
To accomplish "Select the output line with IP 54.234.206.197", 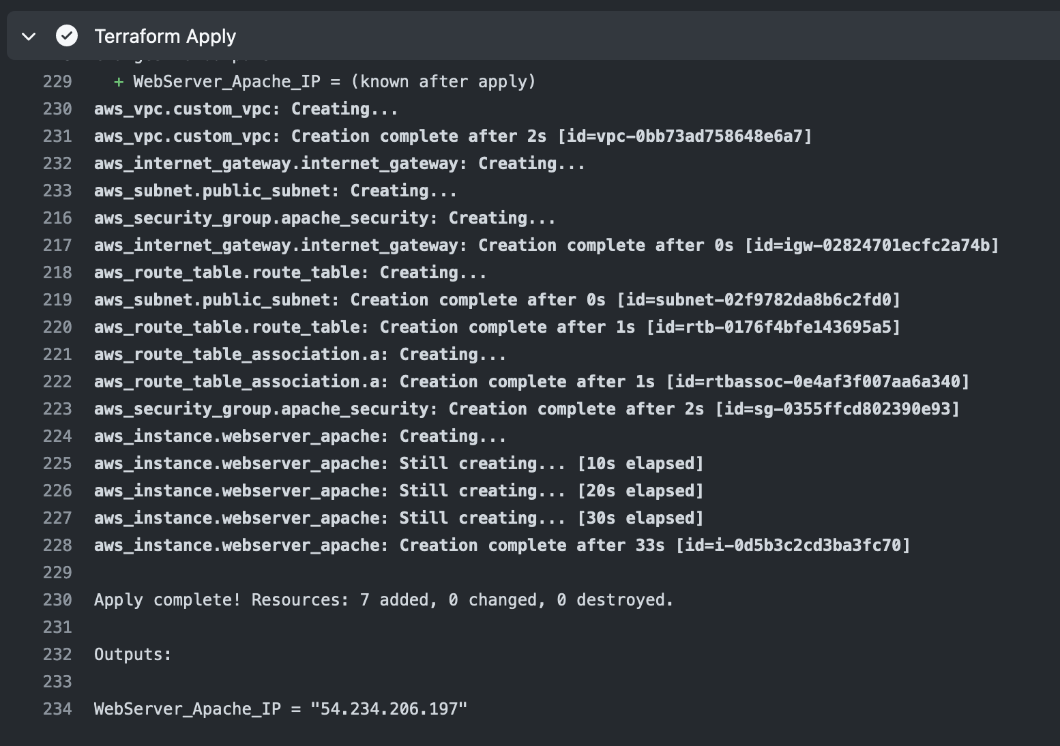I will 281,709.
